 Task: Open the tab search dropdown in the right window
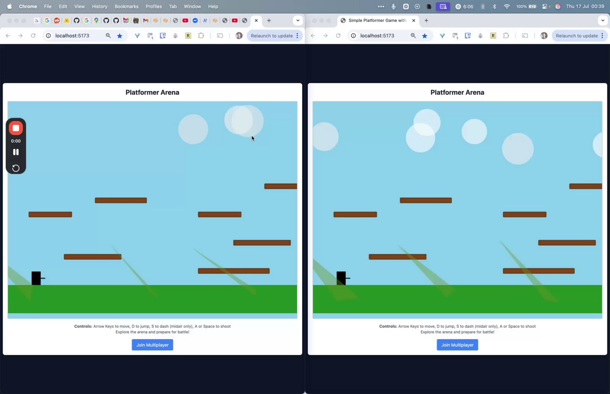tap(603, 20)
